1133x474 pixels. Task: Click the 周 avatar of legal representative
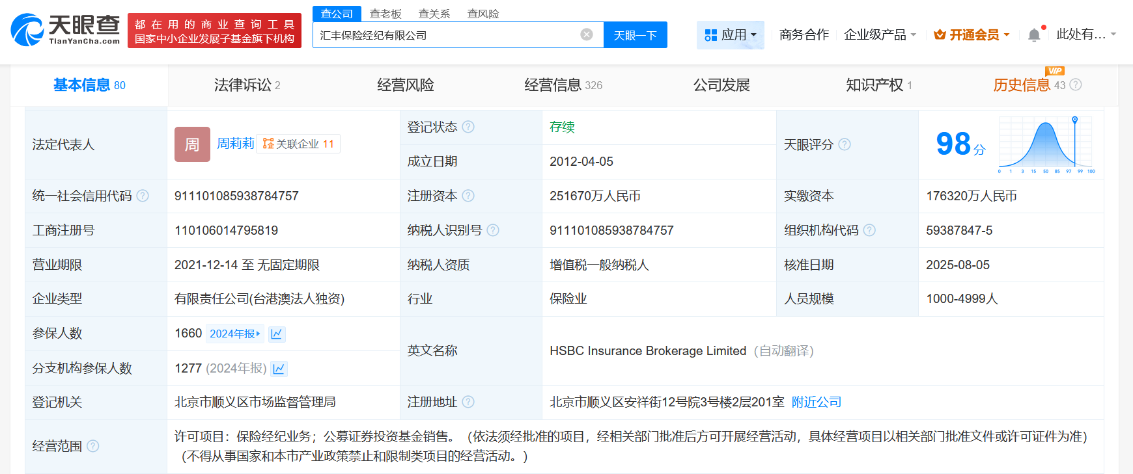pyautogui.click(x=192, y=144)
